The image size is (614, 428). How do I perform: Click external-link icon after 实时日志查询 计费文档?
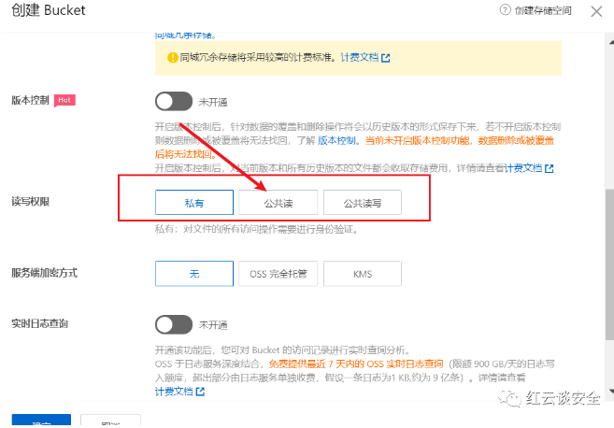click(x=200, y=392)
